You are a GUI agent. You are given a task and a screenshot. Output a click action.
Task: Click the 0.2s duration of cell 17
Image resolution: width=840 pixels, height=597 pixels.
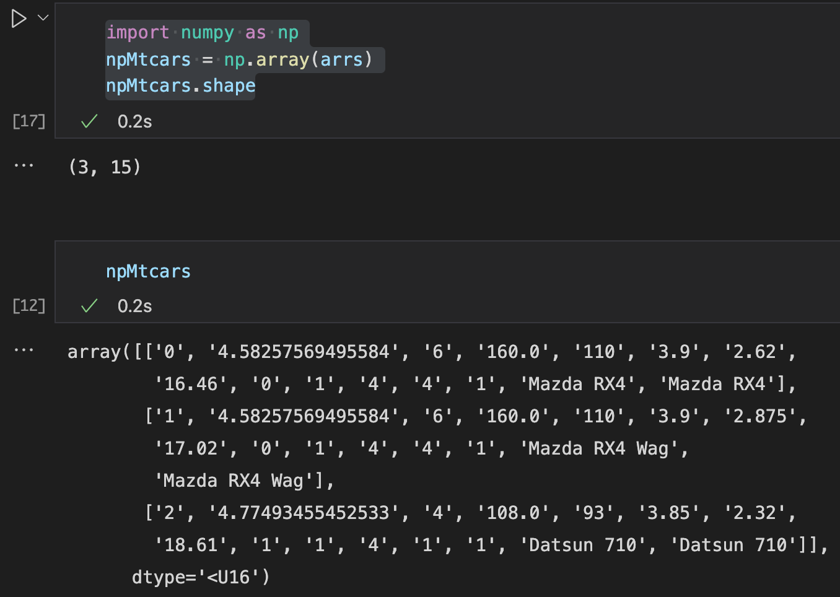135,121
